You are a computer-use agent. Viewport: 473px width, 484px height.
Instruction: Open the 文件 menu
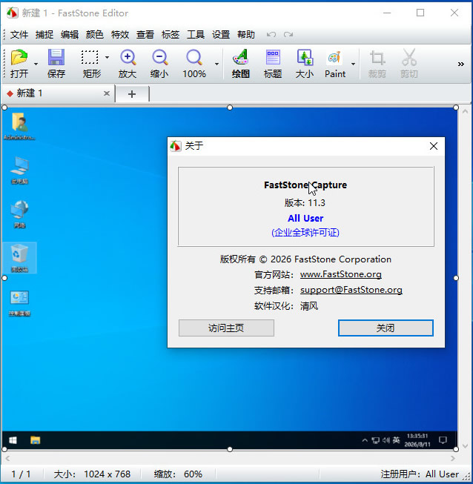[19, 35]
